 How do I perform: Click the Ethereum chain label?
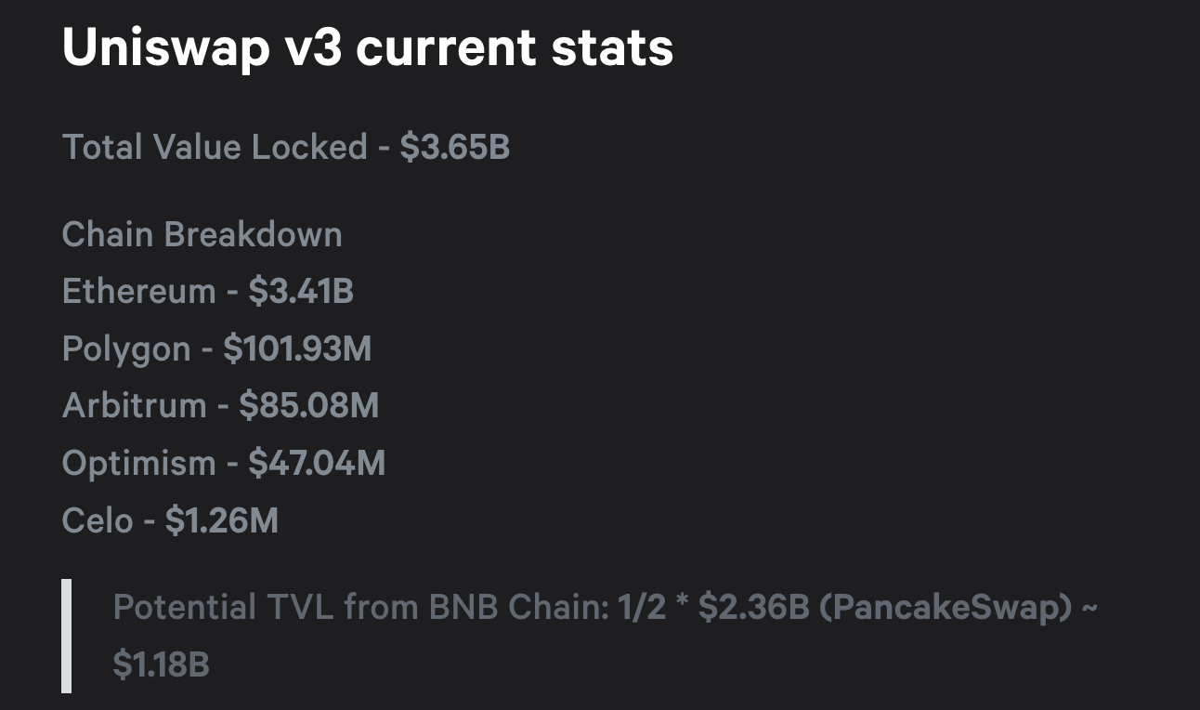(139, 291)
